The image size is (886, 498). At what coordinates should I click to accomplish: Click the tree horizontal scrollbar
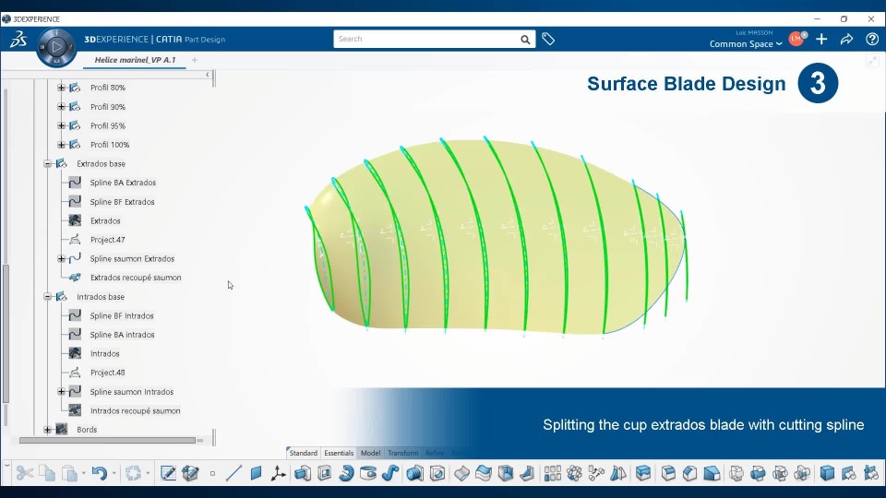[107, 440]
